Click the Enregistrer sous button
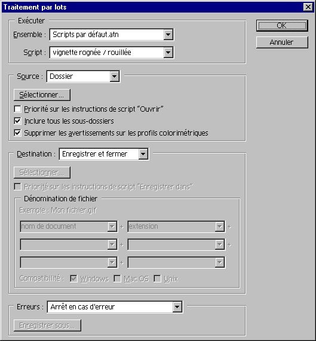This screenshot has width=316, height=341. pos(47,325)
